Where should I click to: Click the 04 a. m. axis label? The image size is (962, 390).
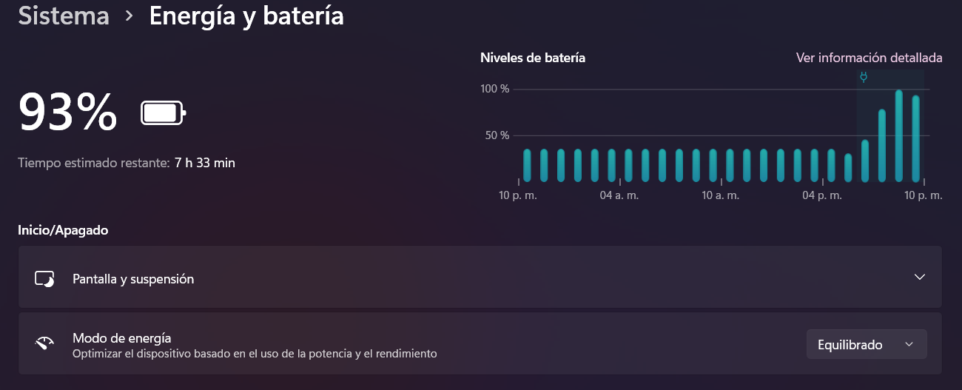(x=619, y=195)
